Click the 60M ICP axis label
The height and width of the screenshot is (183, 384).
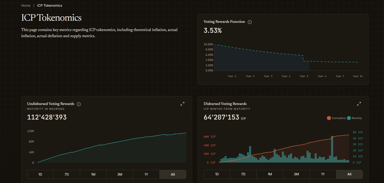pos(210,137)
